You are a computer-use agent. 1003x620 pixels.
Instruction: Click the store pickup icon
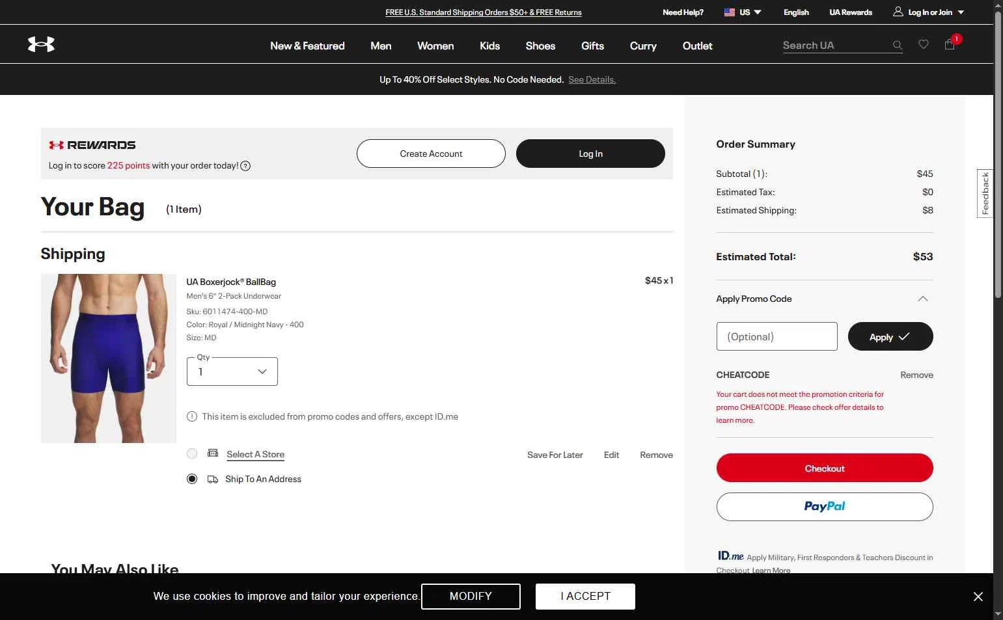tap(213, 453)
